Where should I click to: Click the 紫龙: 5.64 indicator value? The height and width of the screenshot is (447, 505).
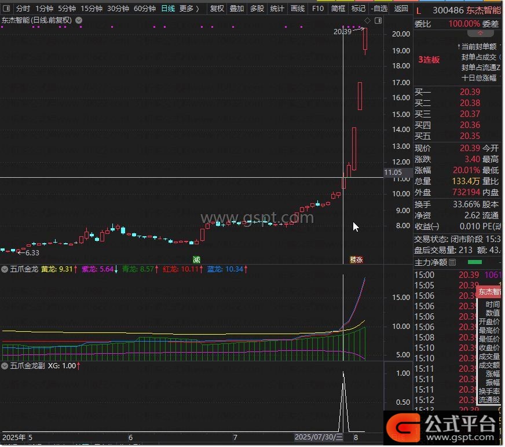click(100, 270)
